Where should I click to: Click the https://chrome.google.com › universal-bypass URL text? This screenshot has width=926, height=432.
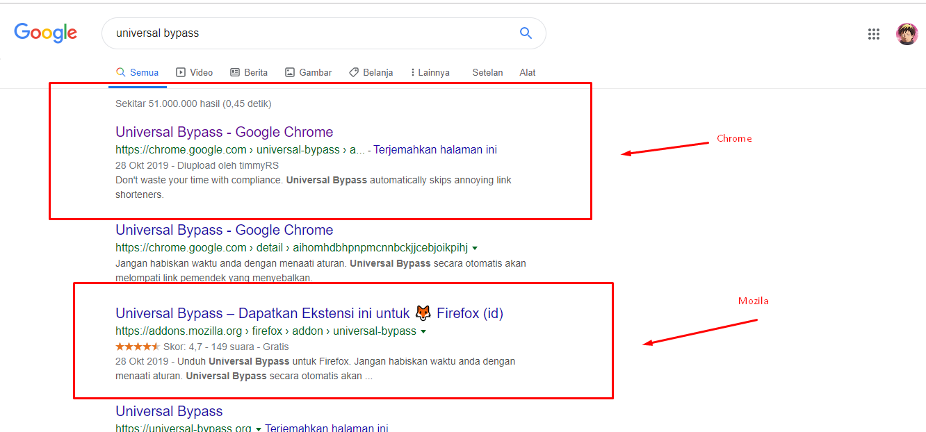(240, 149)
